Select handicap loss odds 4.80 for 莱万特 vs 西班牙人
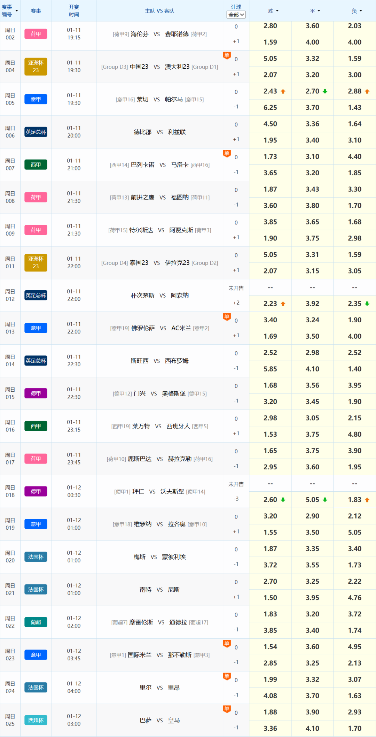376x737 pixels. tap(354, 435)
